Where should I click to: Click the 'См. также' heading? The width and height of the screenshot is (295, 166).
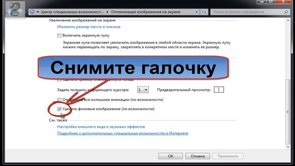pyautogui.click(x=58, y=120)
